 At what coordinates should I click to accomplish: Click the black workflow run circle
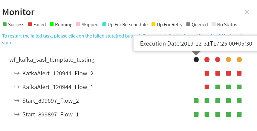(196, 60)
